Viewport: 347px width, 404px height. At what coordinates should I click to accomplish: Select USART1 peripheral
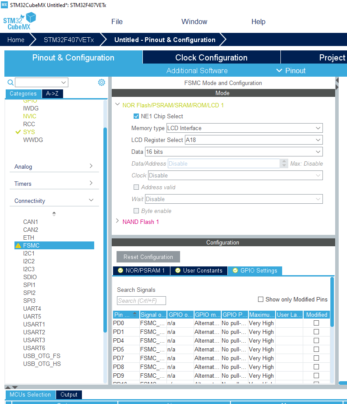[x=34, y=324]
